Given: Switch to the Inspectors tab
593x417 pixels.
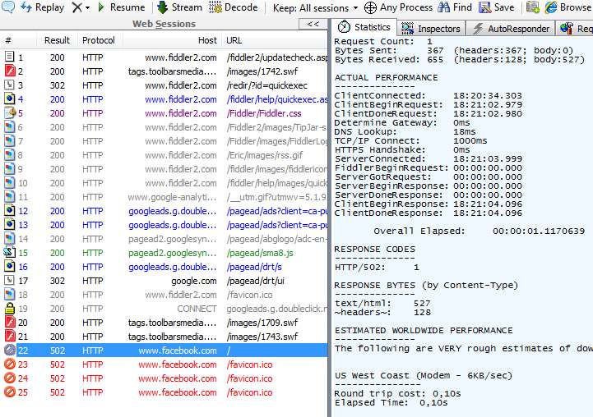Looking at the screenshot, I should coord(431,29).
